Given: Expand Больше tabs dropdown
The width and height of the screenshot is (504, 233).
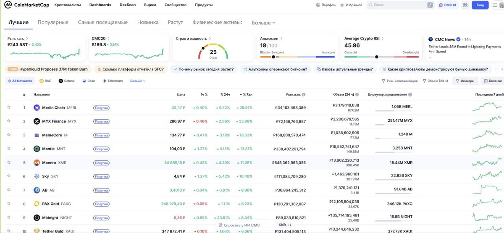Looking at the screenshot, I should click(x=263, y=23).
